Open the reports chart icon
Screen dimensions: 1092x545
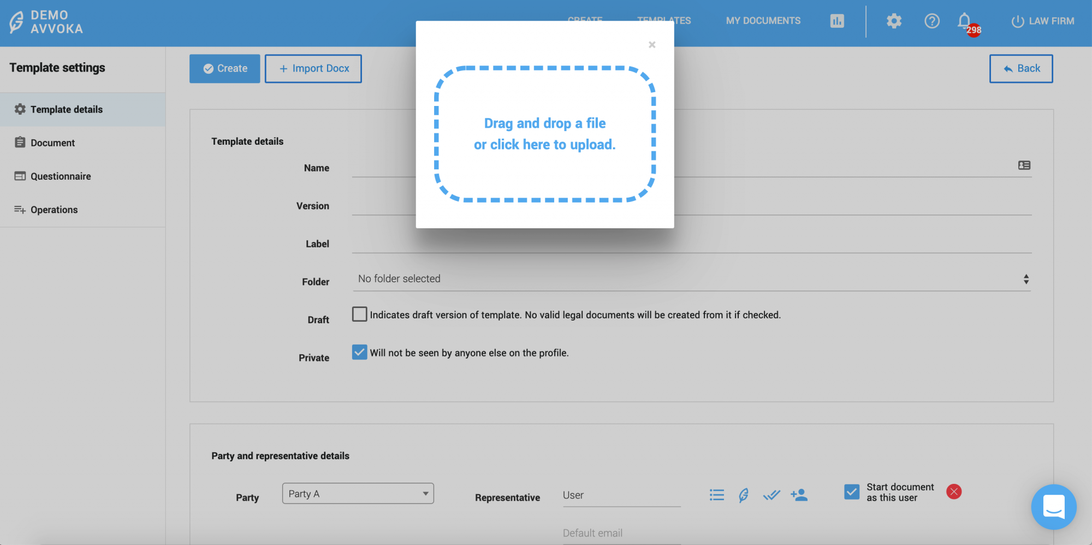tap(837, 21)
